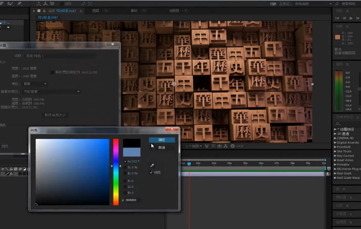Open the pixel aspect ratio dropdown
Image resolution: width=361 pixels, height=229 pixels.
pyautogui.click(x=52, y=92)
